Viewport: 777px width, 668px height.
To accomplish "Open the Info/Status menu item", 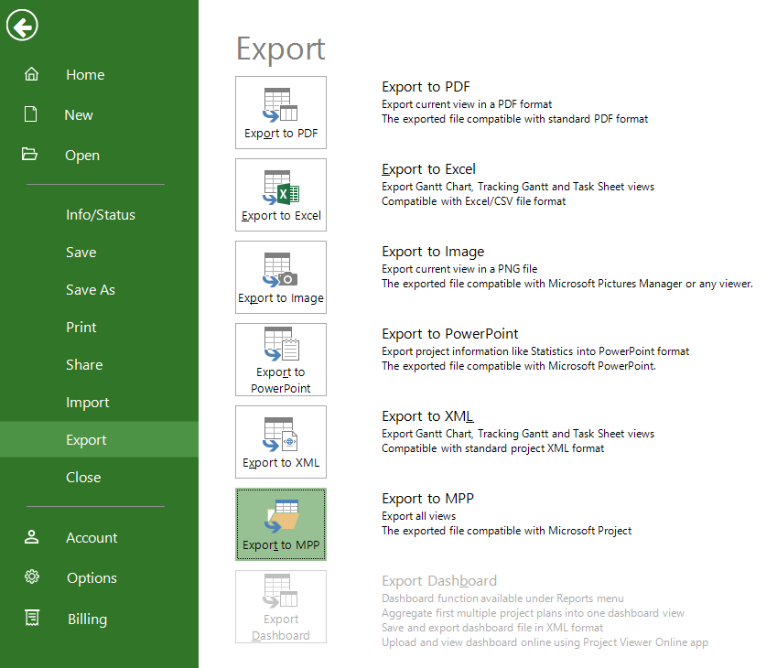I will pos(99,214).
